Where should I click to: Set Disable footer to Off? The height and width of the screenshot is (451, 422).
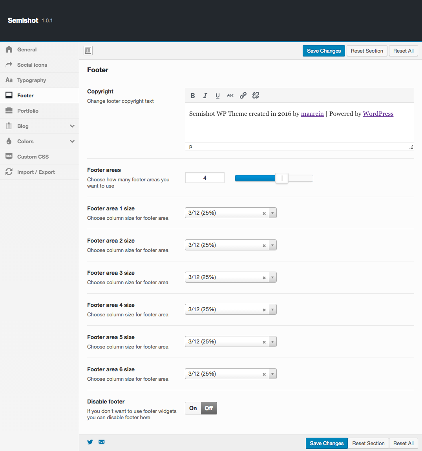[209, 408]
